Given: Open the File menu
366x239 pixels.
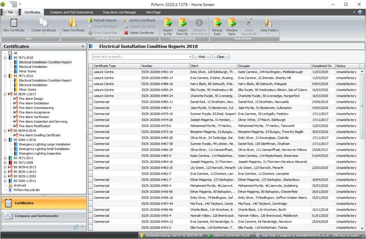Looking at the screenshot, I should pyautogui.click(x=10, y=12).
